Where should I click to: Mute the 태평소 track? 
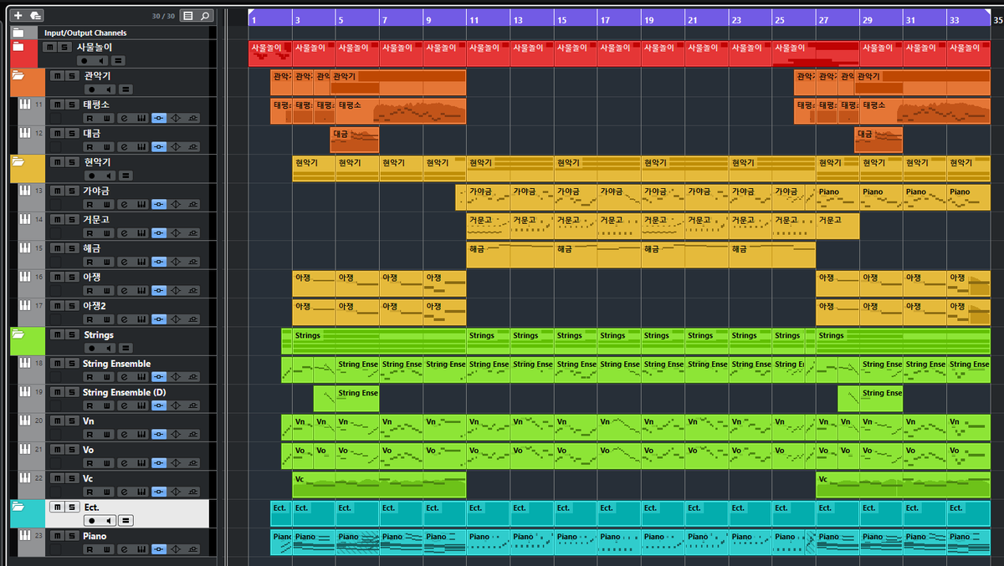[57, 105]
